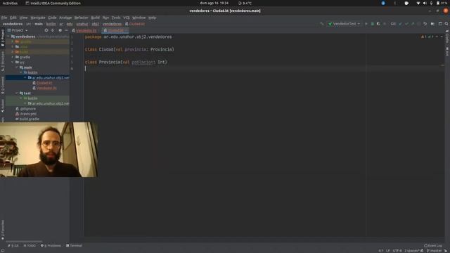The image size is (450, 253).
Task: Click the 2 spaces indent setting
Action: point(411,251)
